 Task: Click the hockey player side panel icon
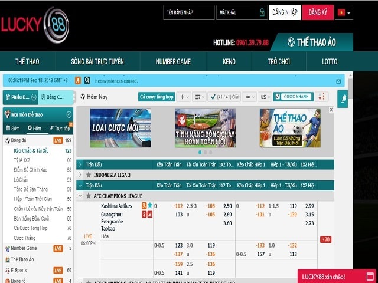coord(343,98)
